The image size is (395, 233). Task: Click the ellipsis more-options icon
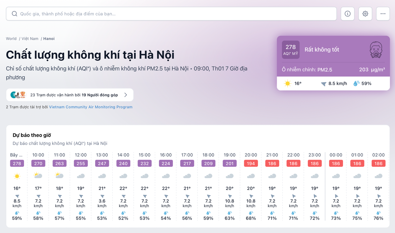[x=382, y=13]
